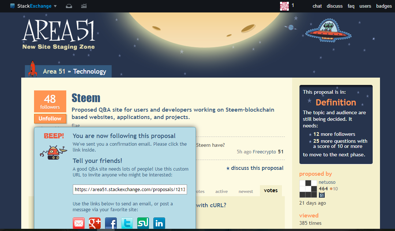The height and width of the screenshot is (231, 395).
Task: Click the 48 followers counter box
Action: [50, 101]
